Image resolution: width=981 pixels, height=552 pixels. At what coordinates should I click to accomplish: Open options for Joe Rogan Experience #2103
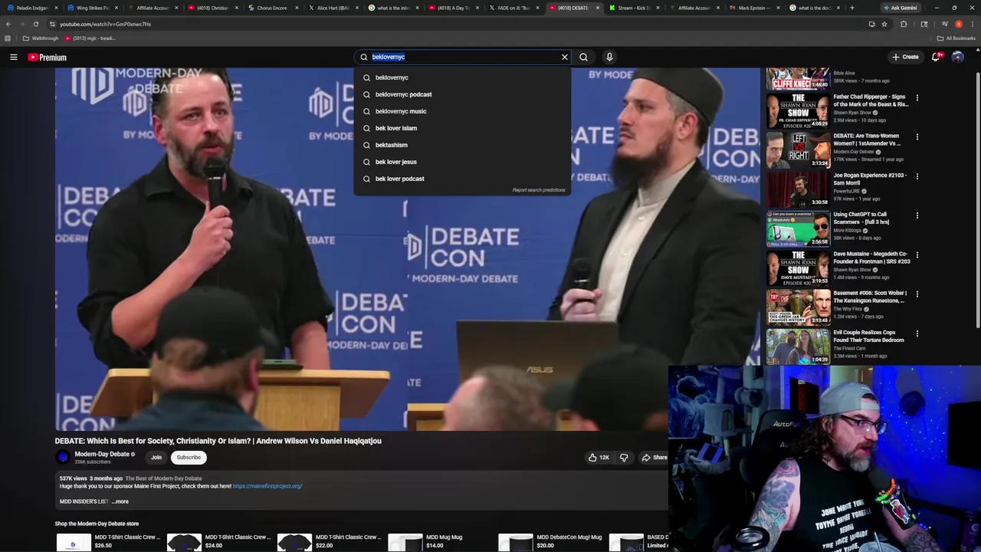point(917,176)
